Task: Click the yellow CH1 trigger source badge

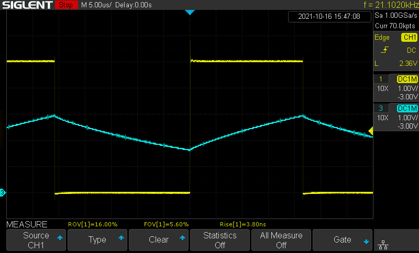Action: click(409, 37)
